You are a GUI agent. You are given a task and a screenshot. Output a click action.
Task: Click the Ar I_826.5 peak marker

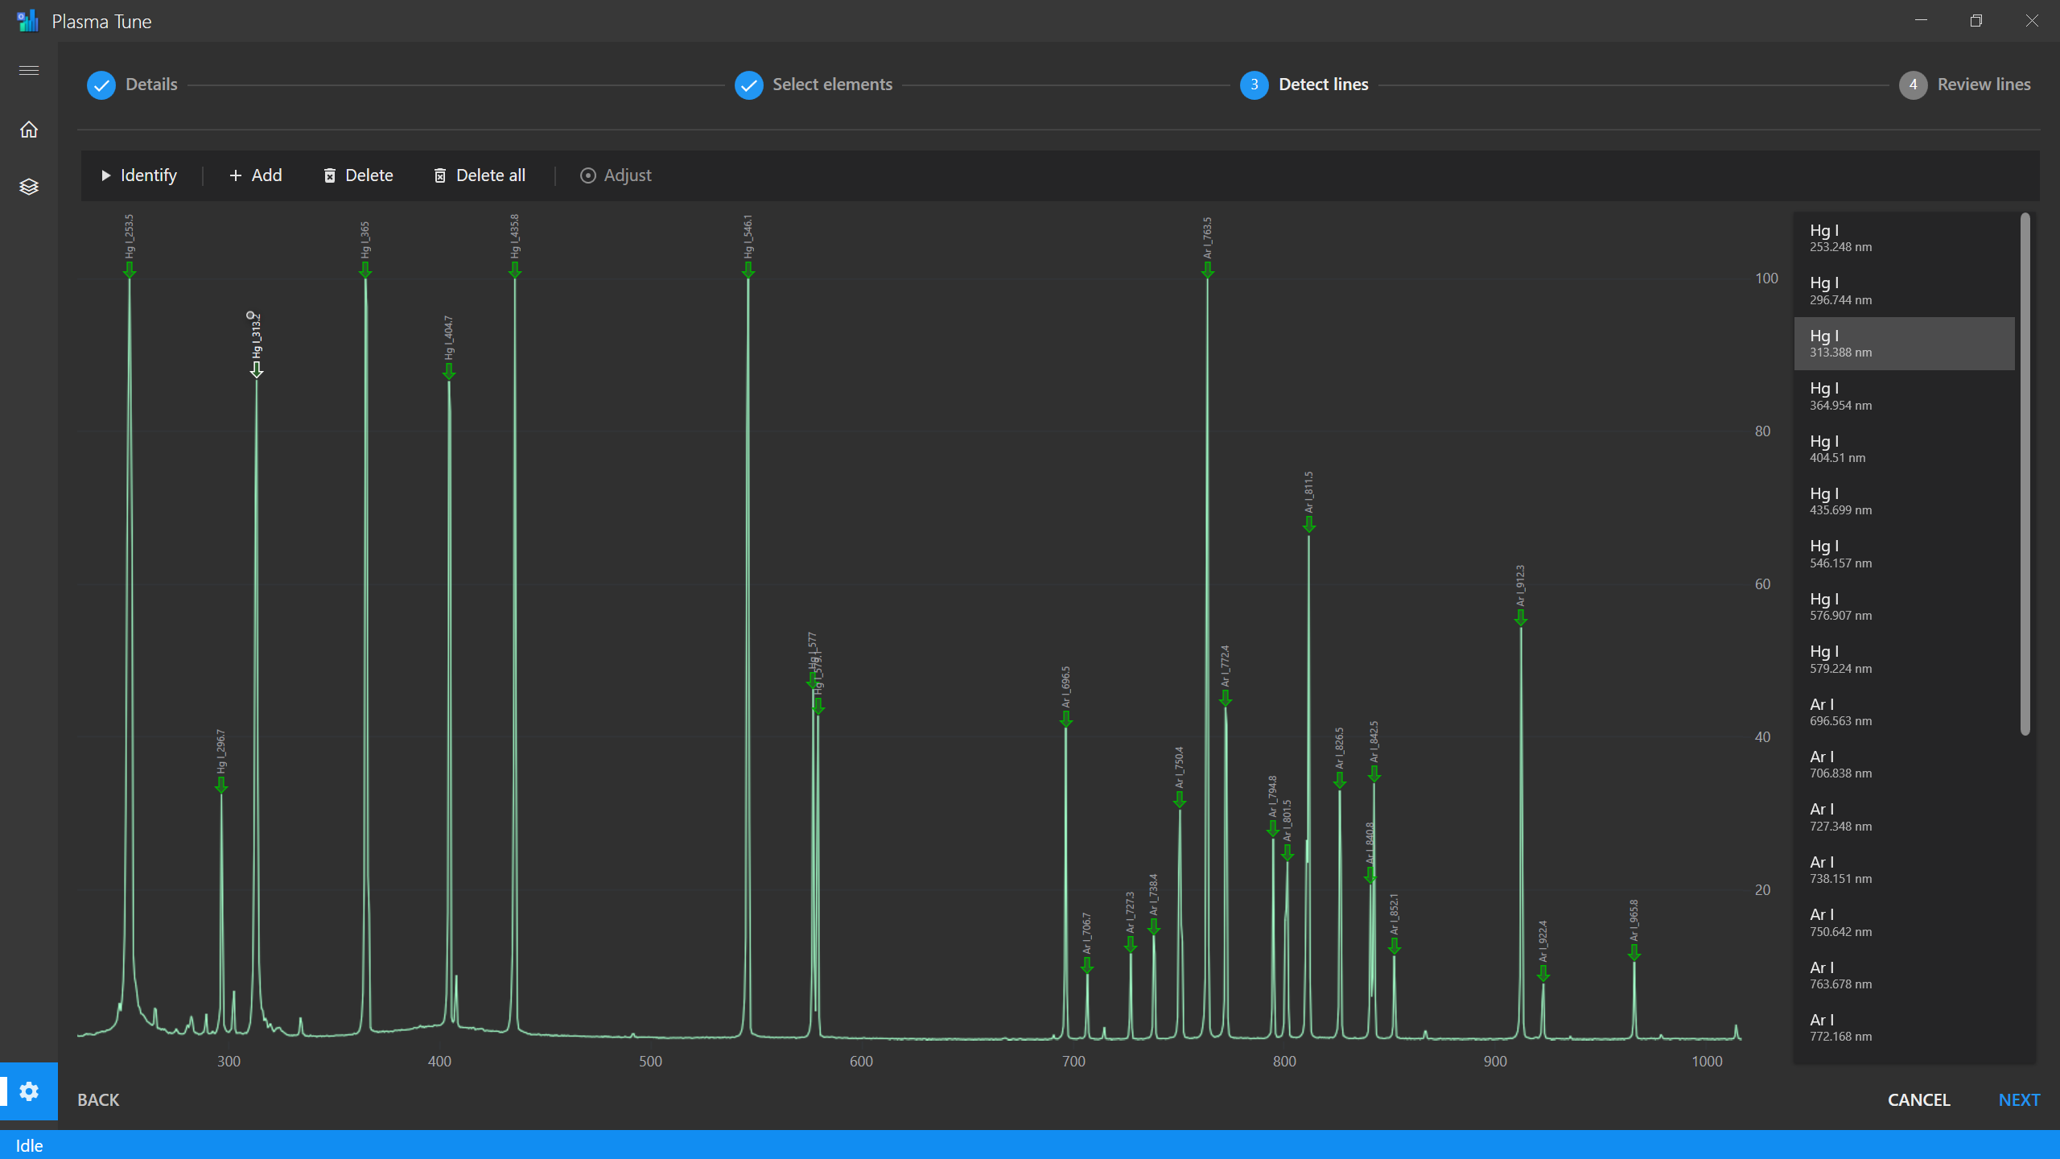[x=1340, y=781]
